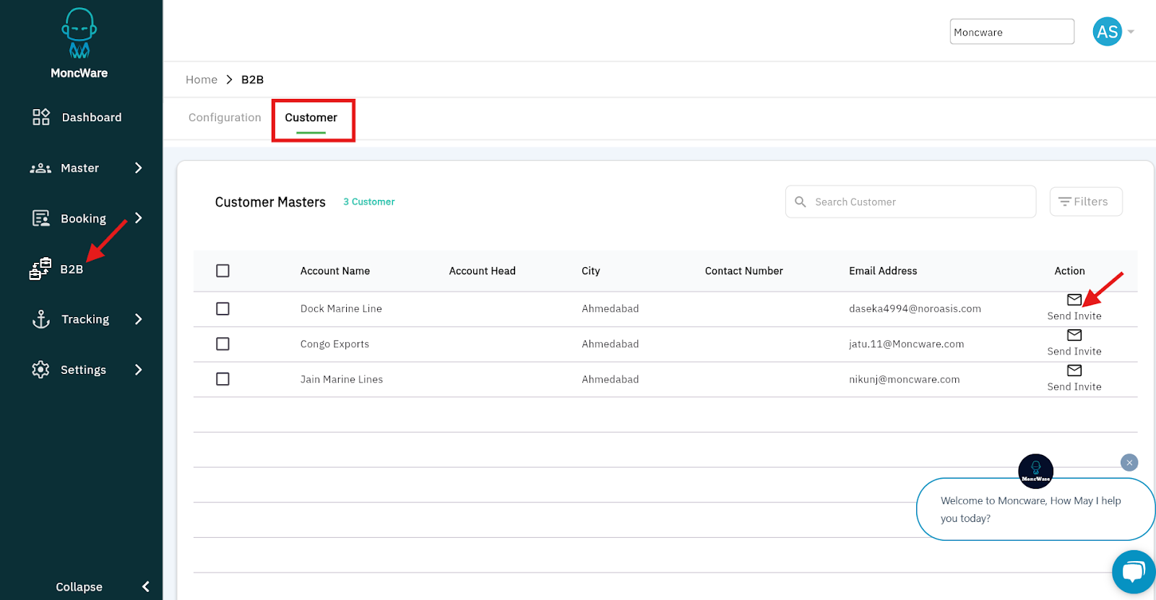
Task: Click the Master people icon
Action: [40, 168]
